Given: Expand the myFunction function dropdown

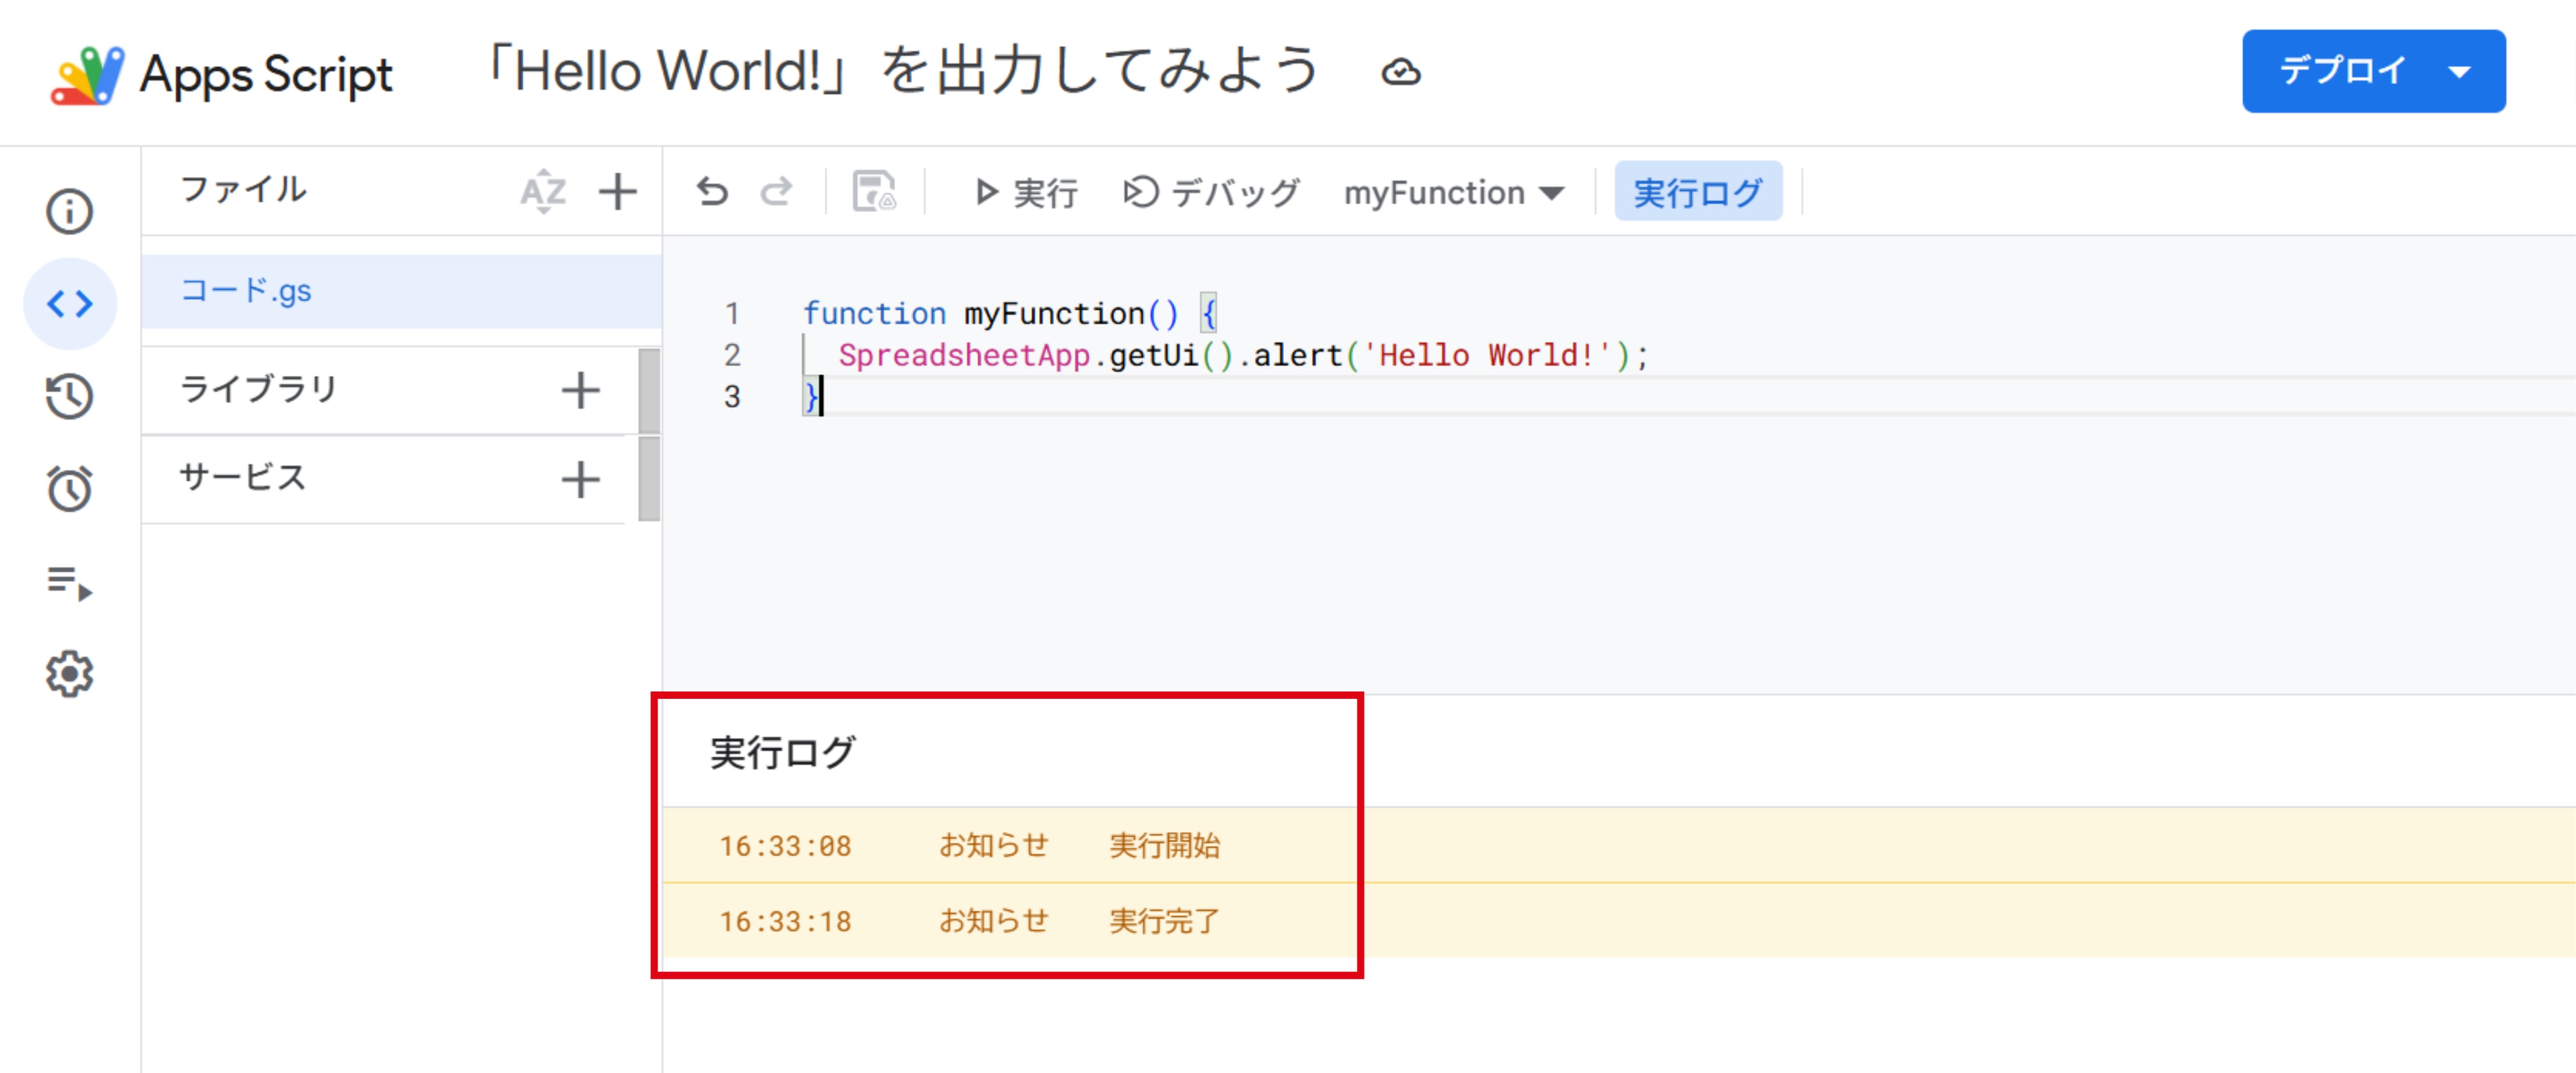Looking at the screenshot, I should 1453,193.
